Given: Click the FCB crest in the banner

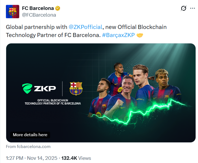Looking at the screenshot, I should (x=76, y=88).
